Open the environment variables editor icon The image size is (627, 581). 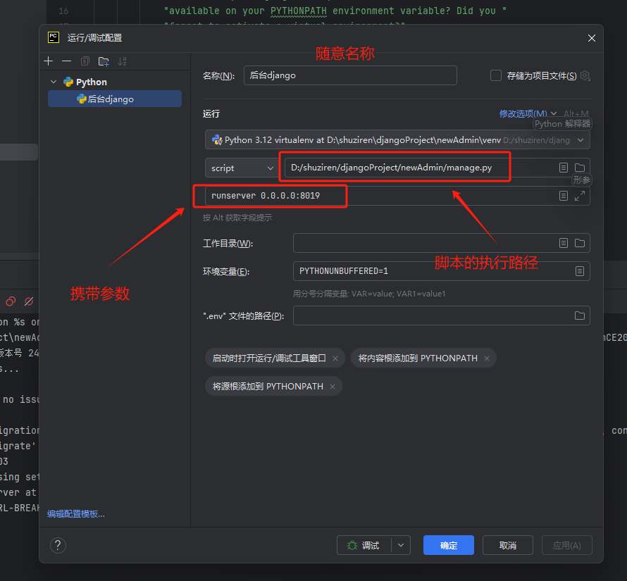tap(579, 271)
